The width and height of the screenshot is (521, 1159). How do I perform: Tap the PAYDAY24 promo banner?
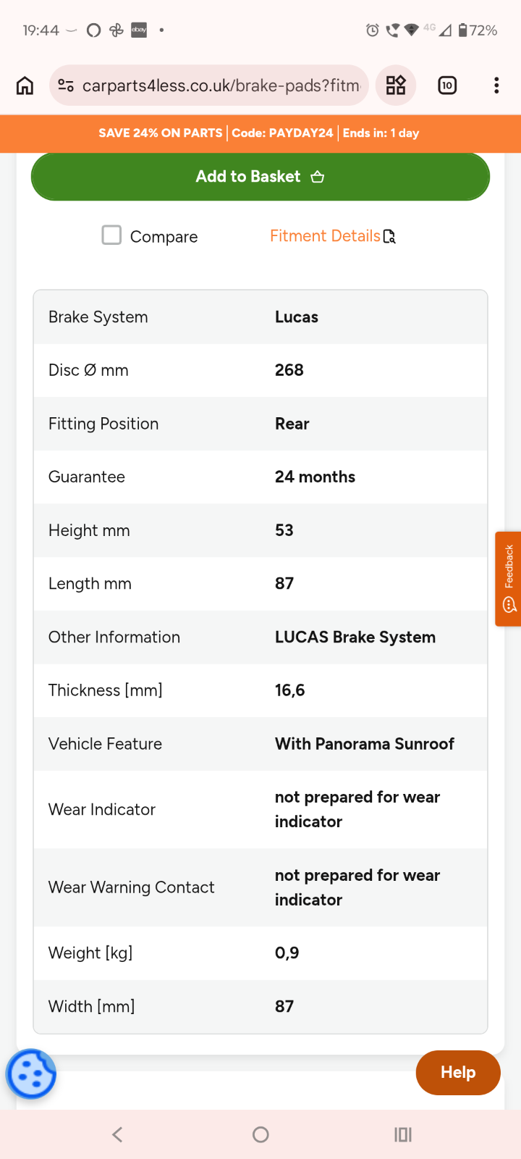260,133
